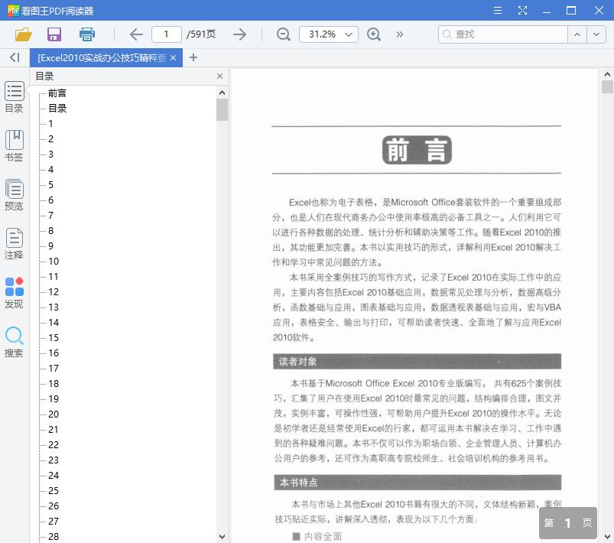This screenshot has width=614, height=543.
Task: Find previous search result up arrow
Action: [x=577, y=34]
